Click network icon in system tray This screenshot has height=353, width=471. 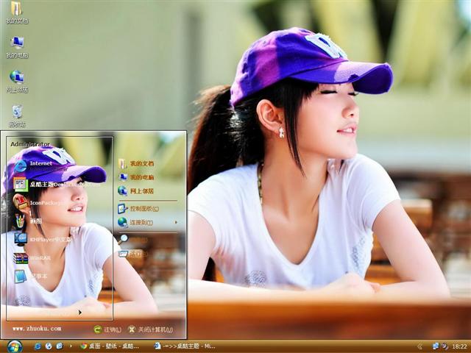tap(436, 346)
